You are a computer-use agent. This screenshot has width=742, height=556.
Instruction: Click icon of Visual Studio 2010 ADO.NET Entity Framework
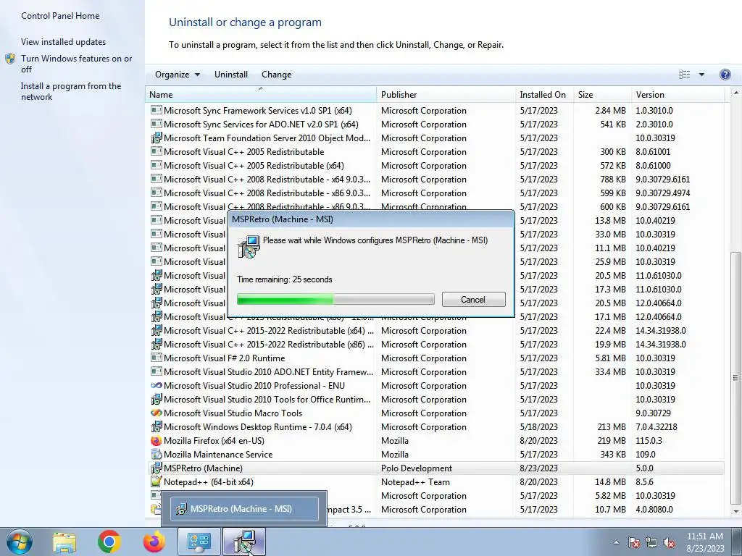point(157,371)
